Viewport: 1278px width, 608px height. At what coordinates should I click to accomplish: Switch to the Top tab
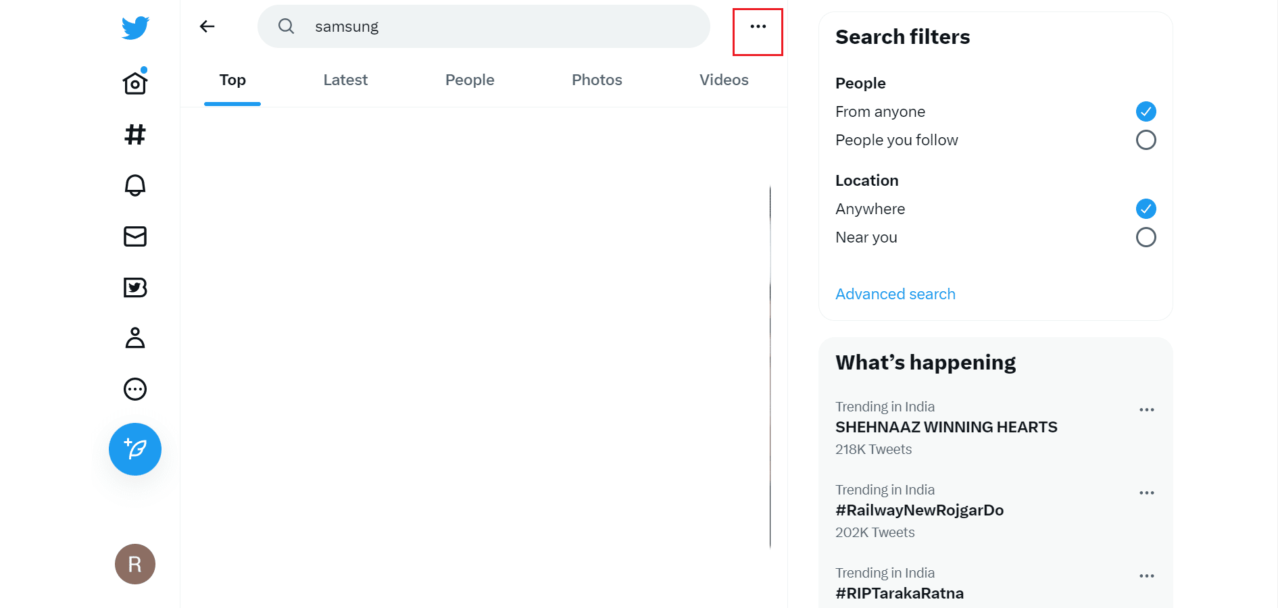[232, 80]
